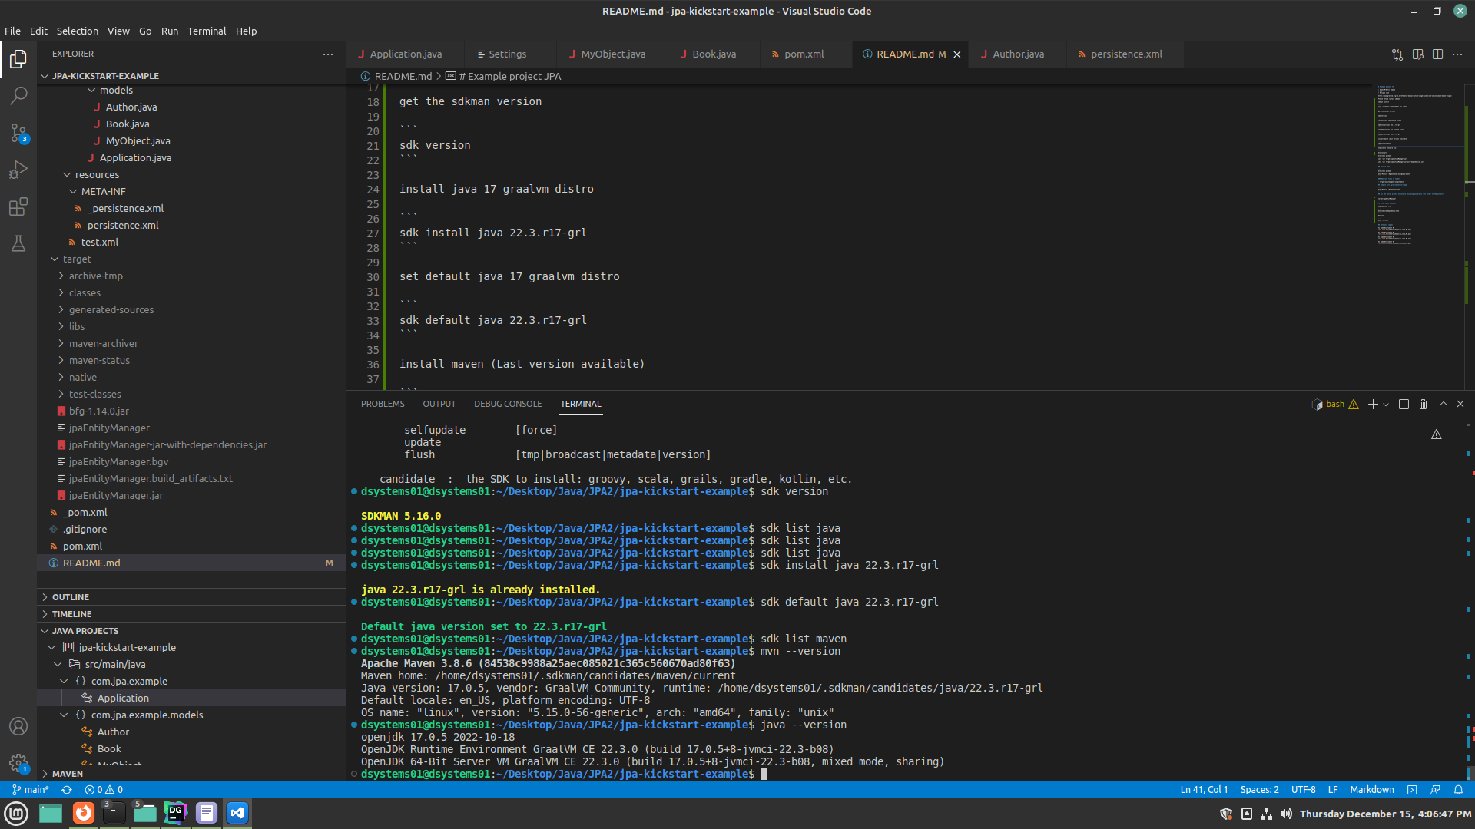1475x829 pixels.
Task: Collapse the target folder
Action: (76, 259)
